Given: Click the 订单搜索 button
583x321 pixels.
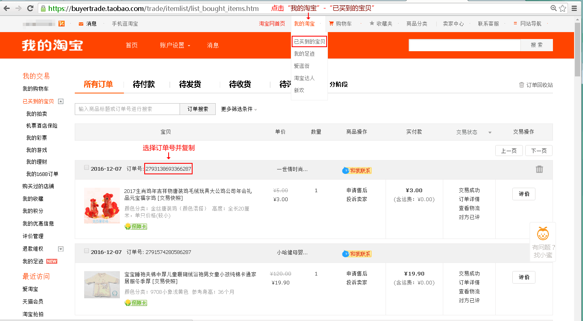Looking at the screenshot, I should point(198,109).
